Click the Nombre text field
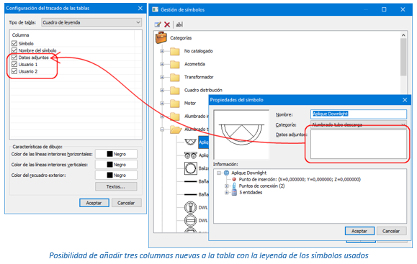Image resolution: width=417 pixels, height=264 pixels. click(359, 114)
